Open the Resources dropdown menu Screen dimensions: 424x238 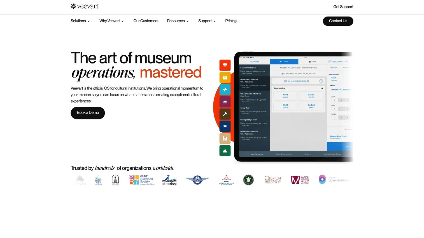point(178,21)
